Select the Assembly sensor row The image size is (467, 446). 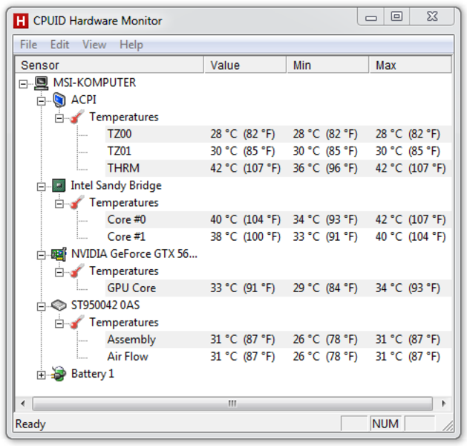click(278, 340)
